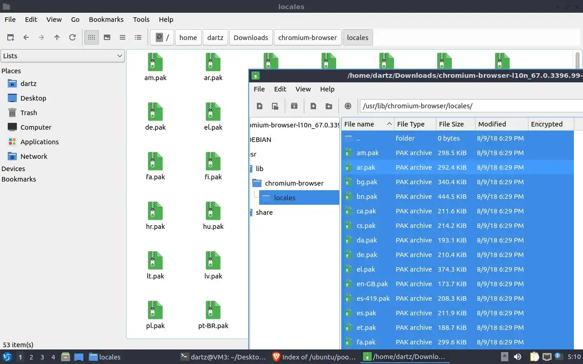Sort by the File name column

[368, 124]
